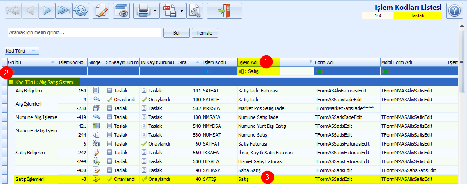The width and height of the screenshot is (467, 184).
Task: Click the return arrow icon in SAİADE row
Action: pos(96,99)
